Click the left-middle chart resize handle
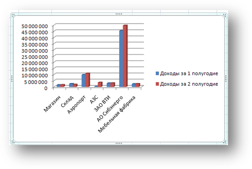 point(12,79)
